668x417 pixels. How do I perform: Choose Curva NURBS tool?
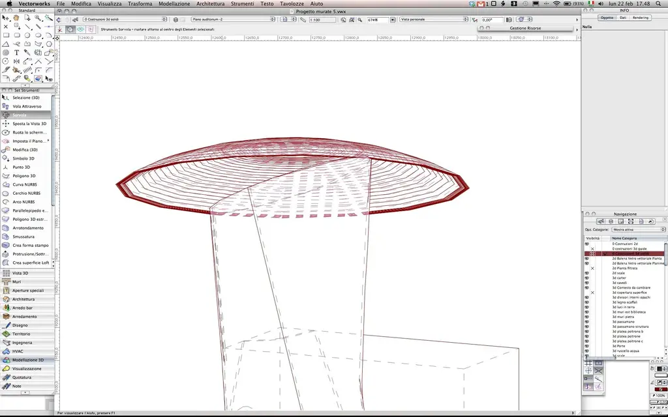26,184
